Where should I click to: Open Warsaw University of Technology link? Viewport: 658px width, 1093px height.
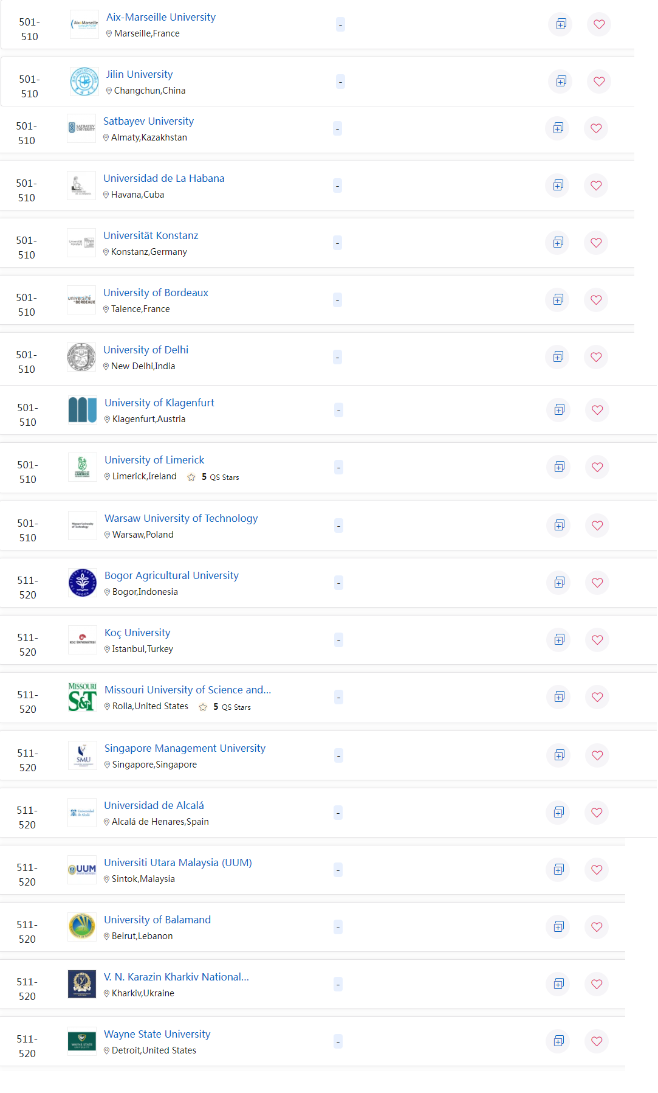tap(181, 518)
